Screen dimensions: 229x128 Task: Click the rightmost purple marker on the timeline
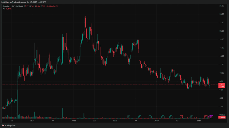211,116
